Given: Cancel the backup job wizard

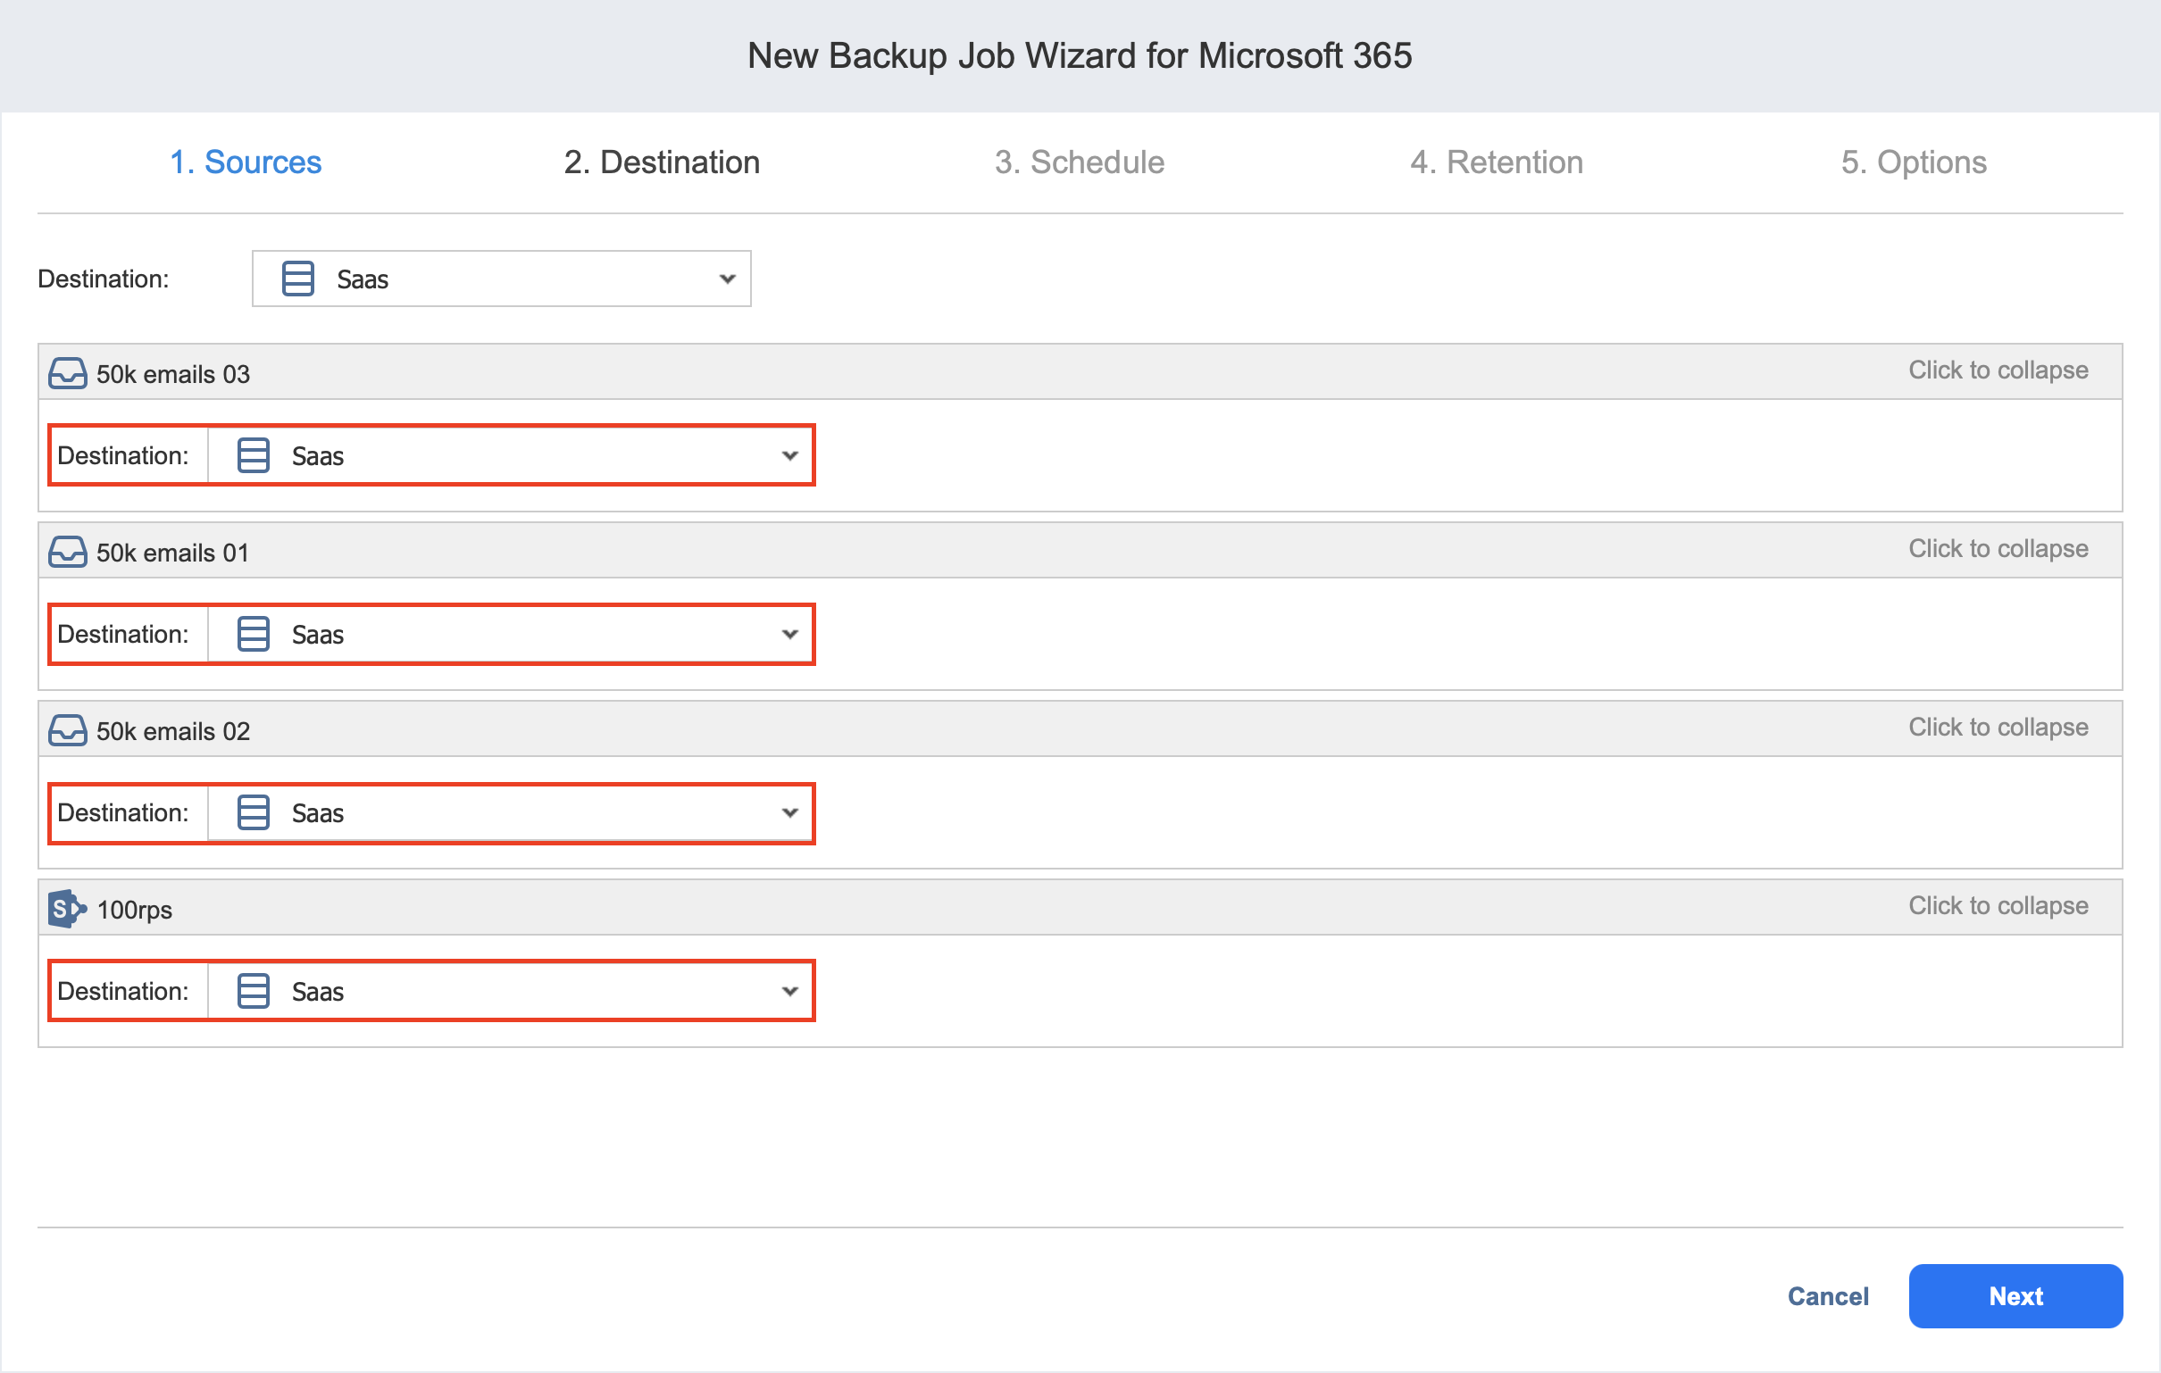Looking at the screenshot, I should [x=1828, y=1296].
